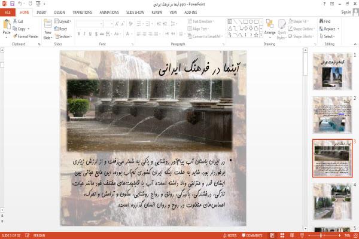This screenshot has width=359, height=239.
Task: Toggle Notes pane in status bar
Action: coord(230,235)
